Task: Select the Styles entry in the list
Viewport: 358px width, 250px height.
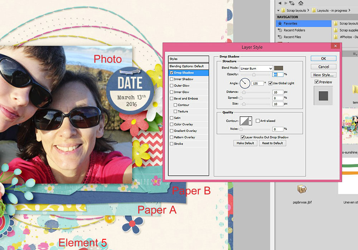Action: pyautogui.click(x=189, y=59)
